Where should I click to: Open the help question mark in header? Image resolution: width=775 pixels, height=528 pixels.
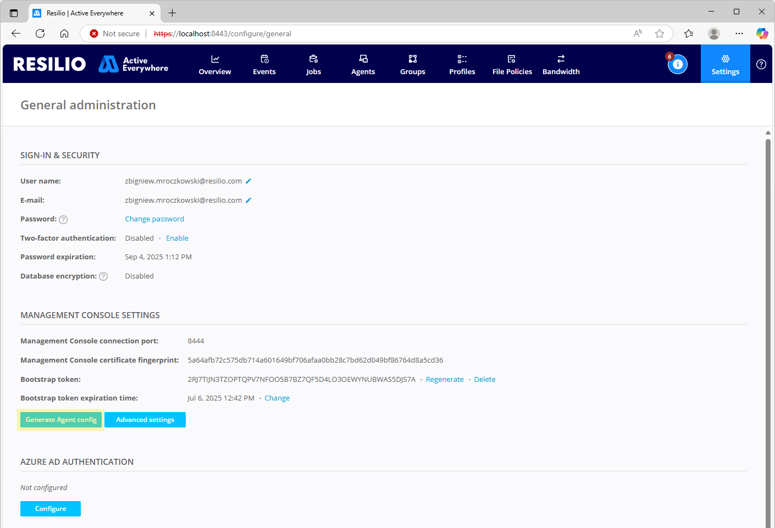click(x=761, y=64)
